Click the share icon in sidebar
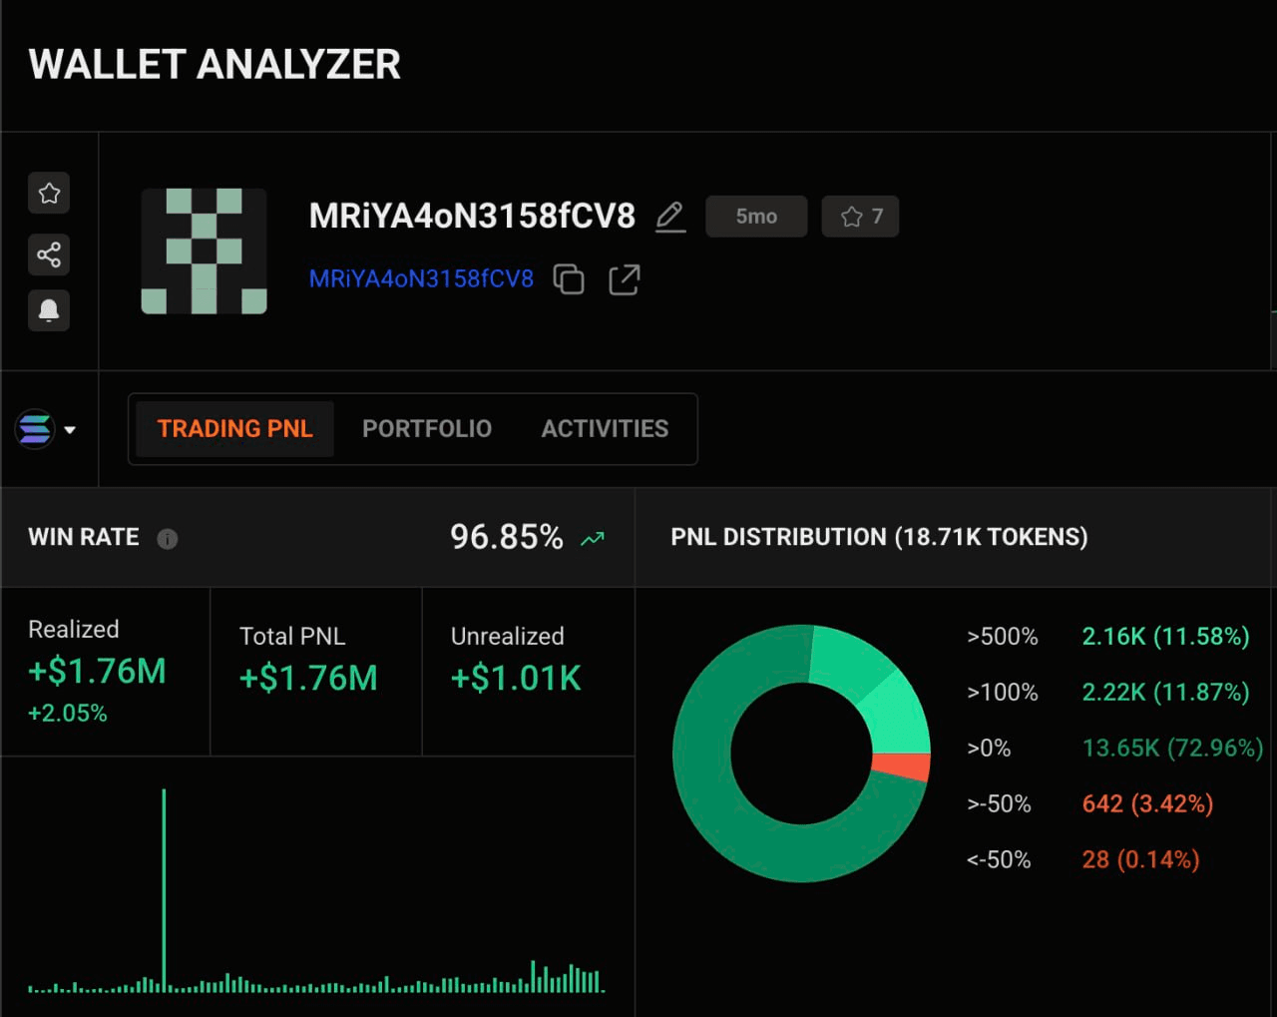 pyautogui.click(x=49, y=254)
